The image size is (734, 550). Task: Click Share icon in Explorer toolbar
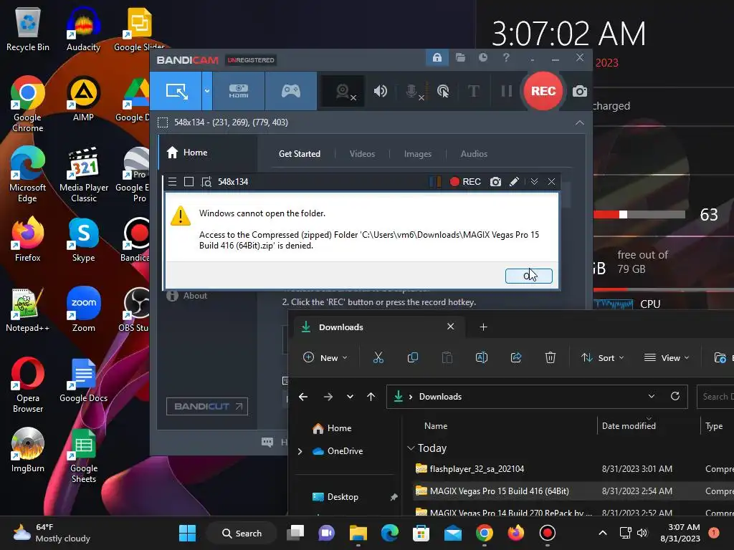click(x=516, y=358)
